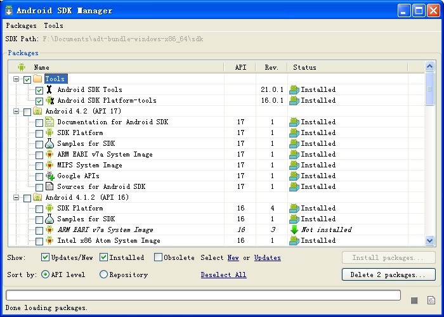The image size is (444, 317).
Task: Collapse the Android 4.2 (API 17) node
Action: point(16,111)
